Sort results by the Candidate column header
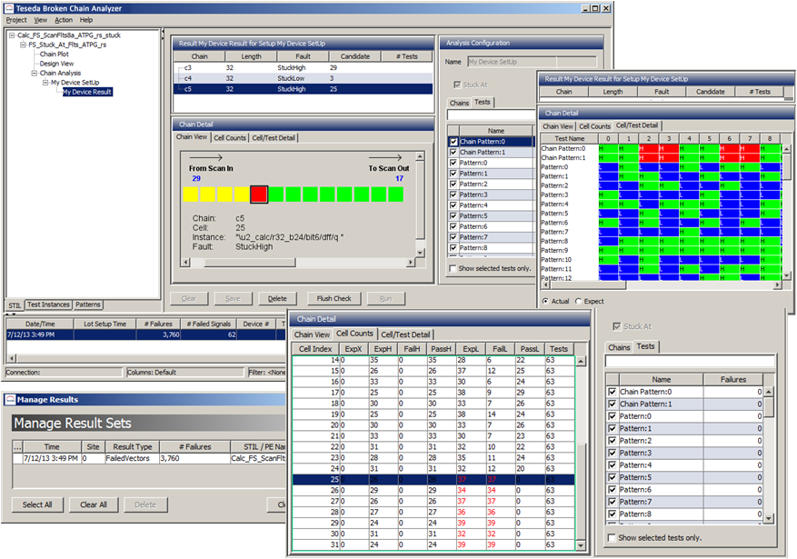 pyautogui.click(x=355, y=56)
